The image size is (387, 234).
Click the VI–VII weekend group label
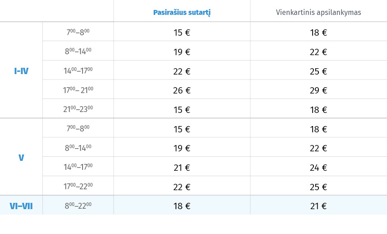coord(21,206)
